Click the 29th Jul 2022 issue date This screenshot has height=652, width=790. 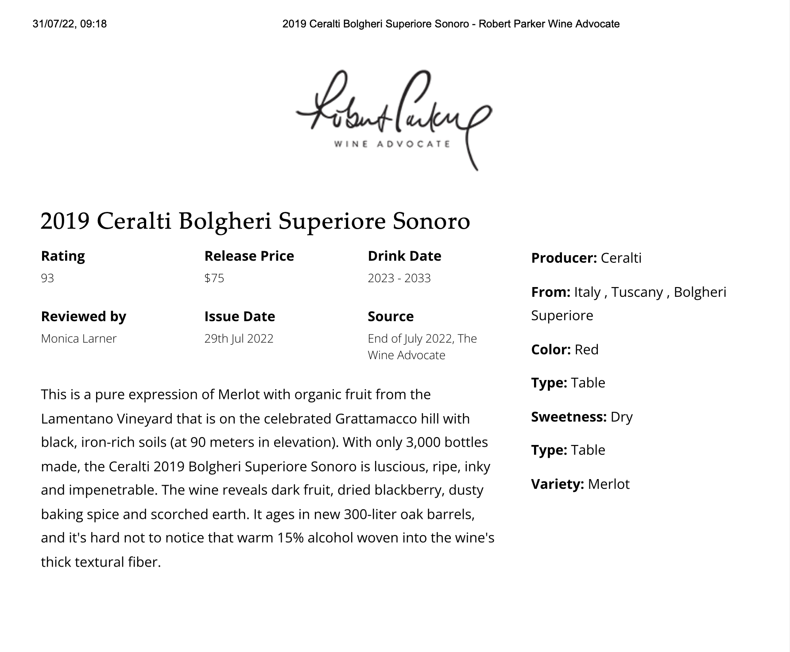(239, 339)
